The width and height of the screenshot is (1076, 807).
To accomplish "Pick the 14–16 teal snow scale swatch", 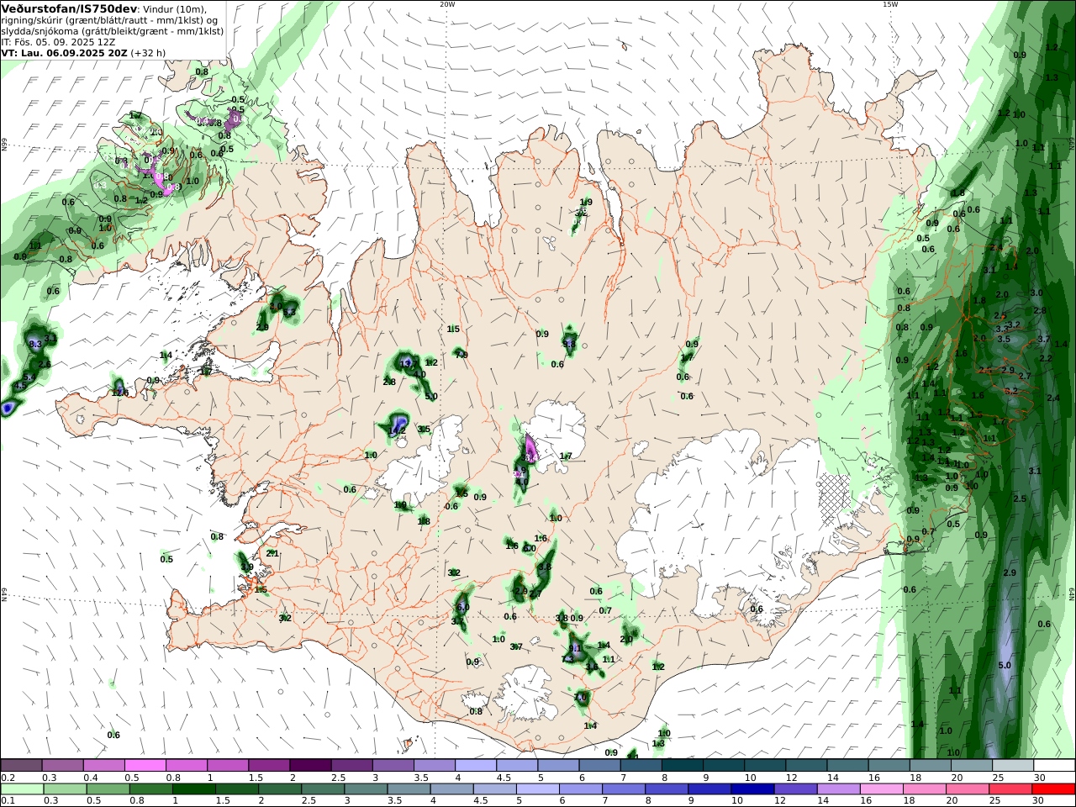I will [x=847, y=766].
